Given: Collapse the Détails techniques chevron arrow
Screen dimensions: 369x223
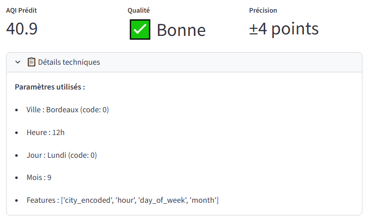Looking at the screenshot, I should (18, 62).
